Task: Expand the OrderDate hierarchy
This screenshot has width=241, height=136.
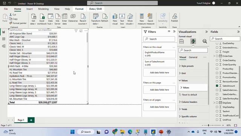Action: tap(214, 56)
